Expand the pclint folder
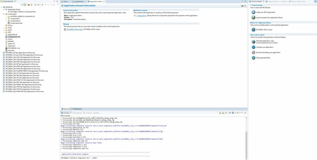Viewport: 317px width, 160px height. click(4, 30)
